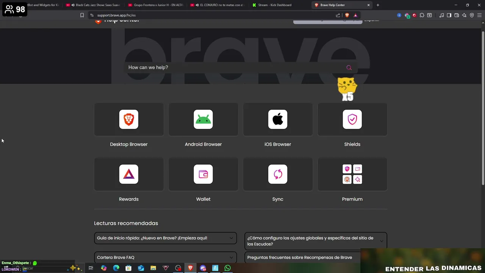Open Leo AI sparkle toolbar icon
The height and width of the screenshot is (273, 485).
464,15
